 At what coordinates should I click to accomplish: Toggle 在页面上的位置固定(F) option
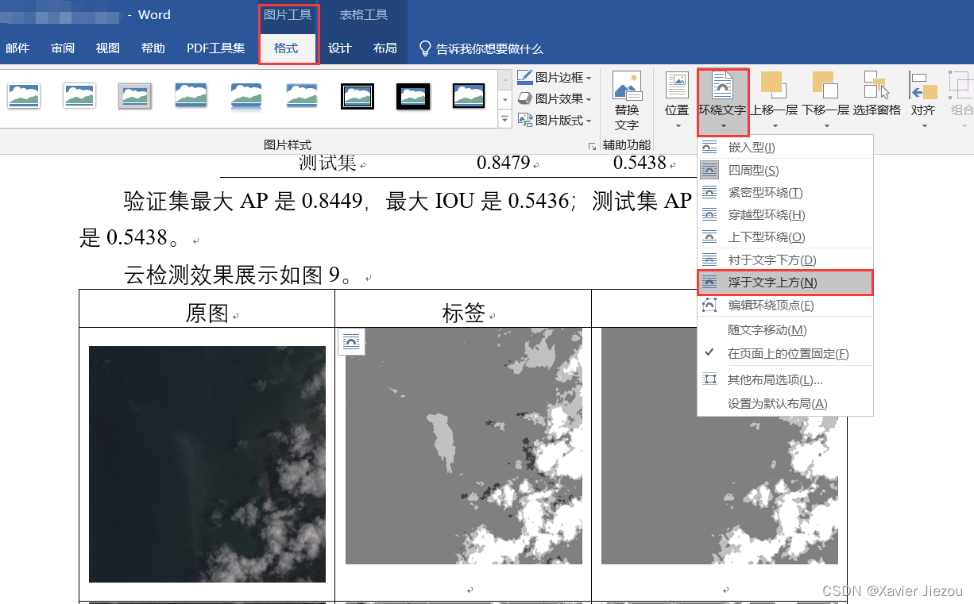(785, 353)
